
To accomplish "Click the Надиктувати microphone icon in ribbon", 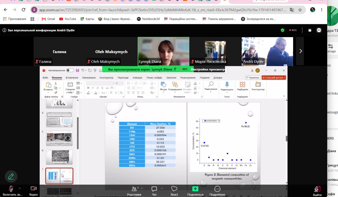I will (x=227, y=84).
